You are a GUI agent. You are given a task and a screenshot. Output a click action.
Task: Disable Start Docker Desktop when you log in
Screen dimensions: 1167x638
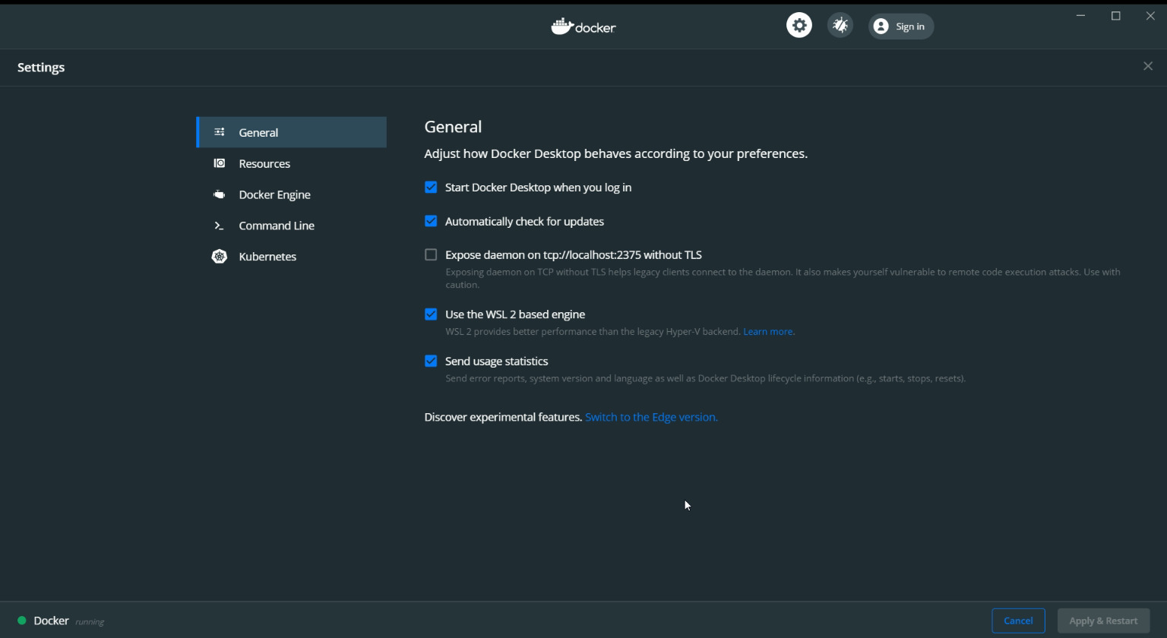tap(431, 187)
